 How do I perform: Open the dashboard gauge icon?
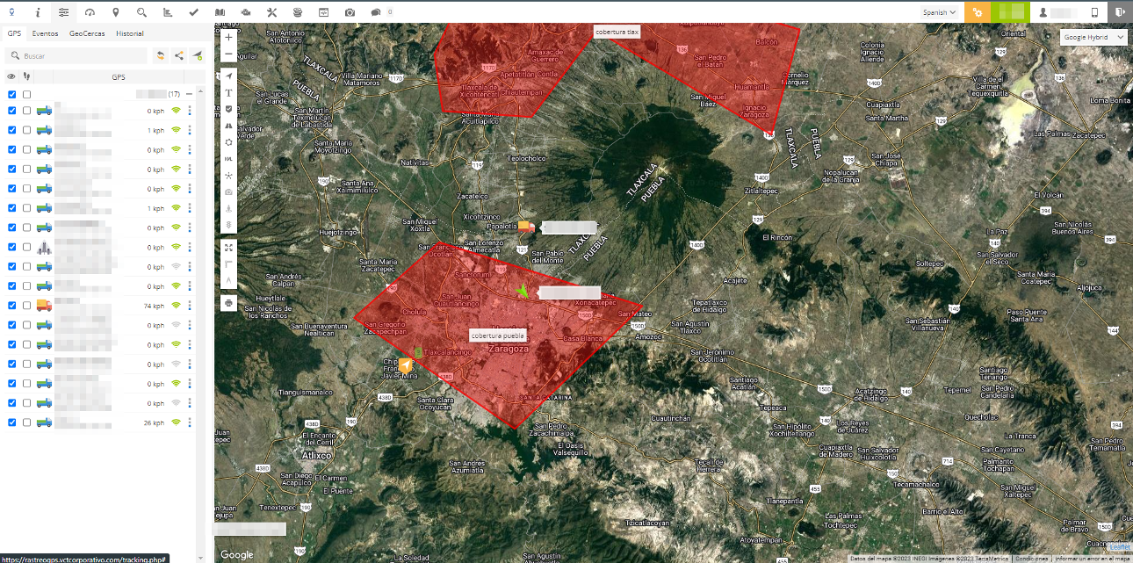click(90, 12)
